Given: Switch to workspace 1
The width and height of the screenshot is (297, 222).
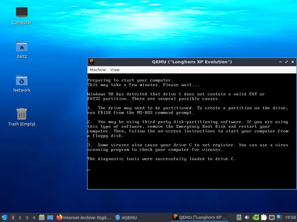Looking at the screenshot, I should tap(13, 218).
